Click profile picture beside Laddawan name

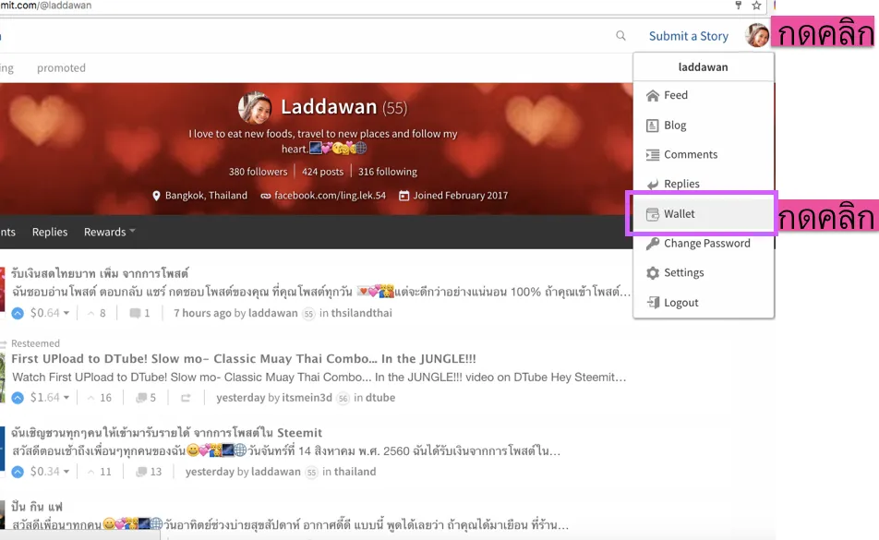[x=255, y=108]
